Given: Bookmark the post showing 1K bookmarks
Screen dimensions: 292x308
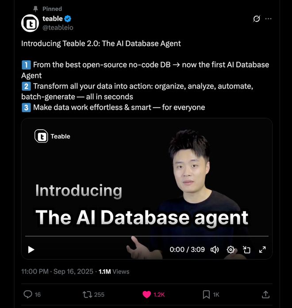Looking at the screenshot, I should (x=206, y=295).
